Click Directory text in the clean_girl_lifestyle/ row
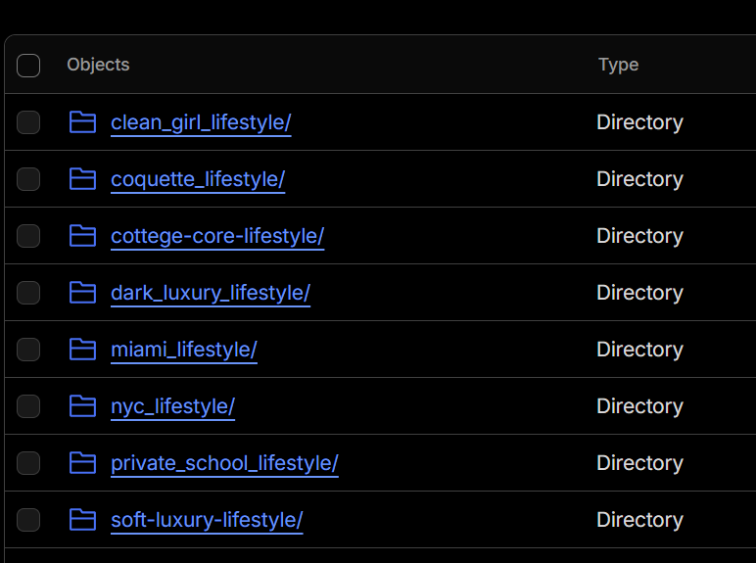Screen dimensions: 756x563 [639, 122]
